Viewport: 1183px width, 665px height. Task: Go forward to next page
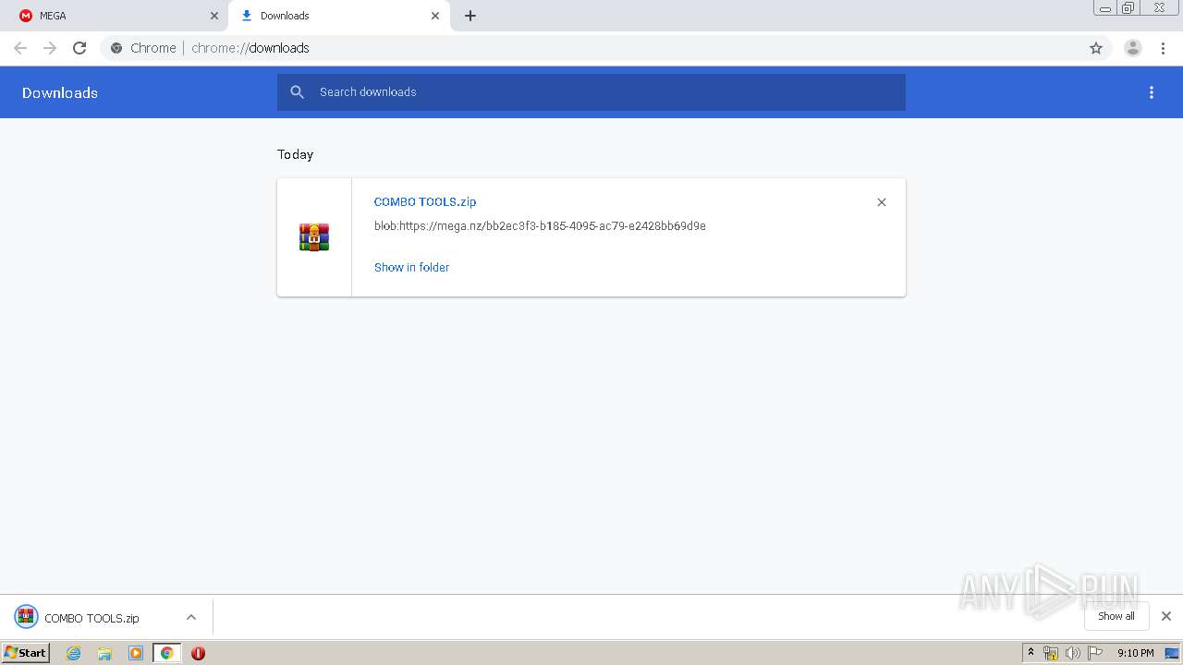pos(50,48)
